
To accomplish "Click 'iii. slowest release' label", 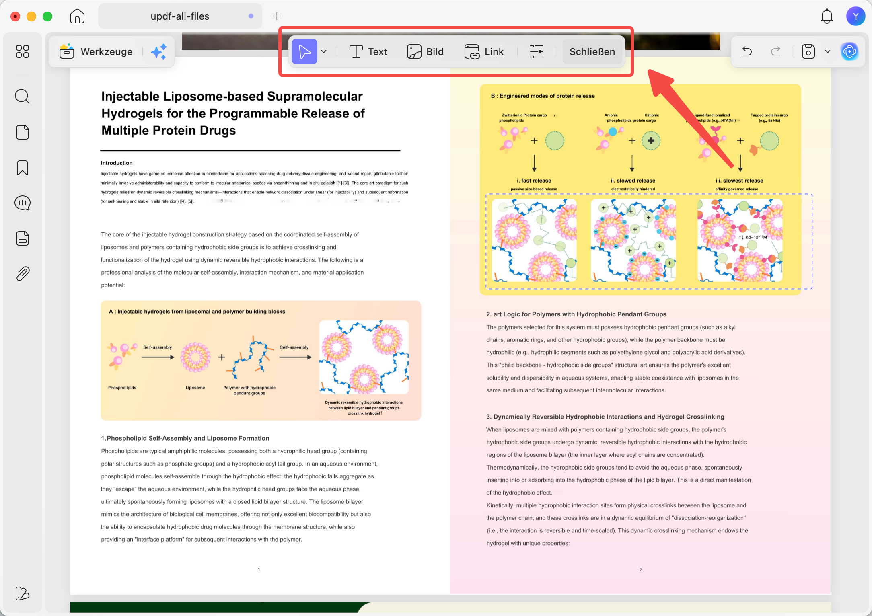I will coord(739,181).
